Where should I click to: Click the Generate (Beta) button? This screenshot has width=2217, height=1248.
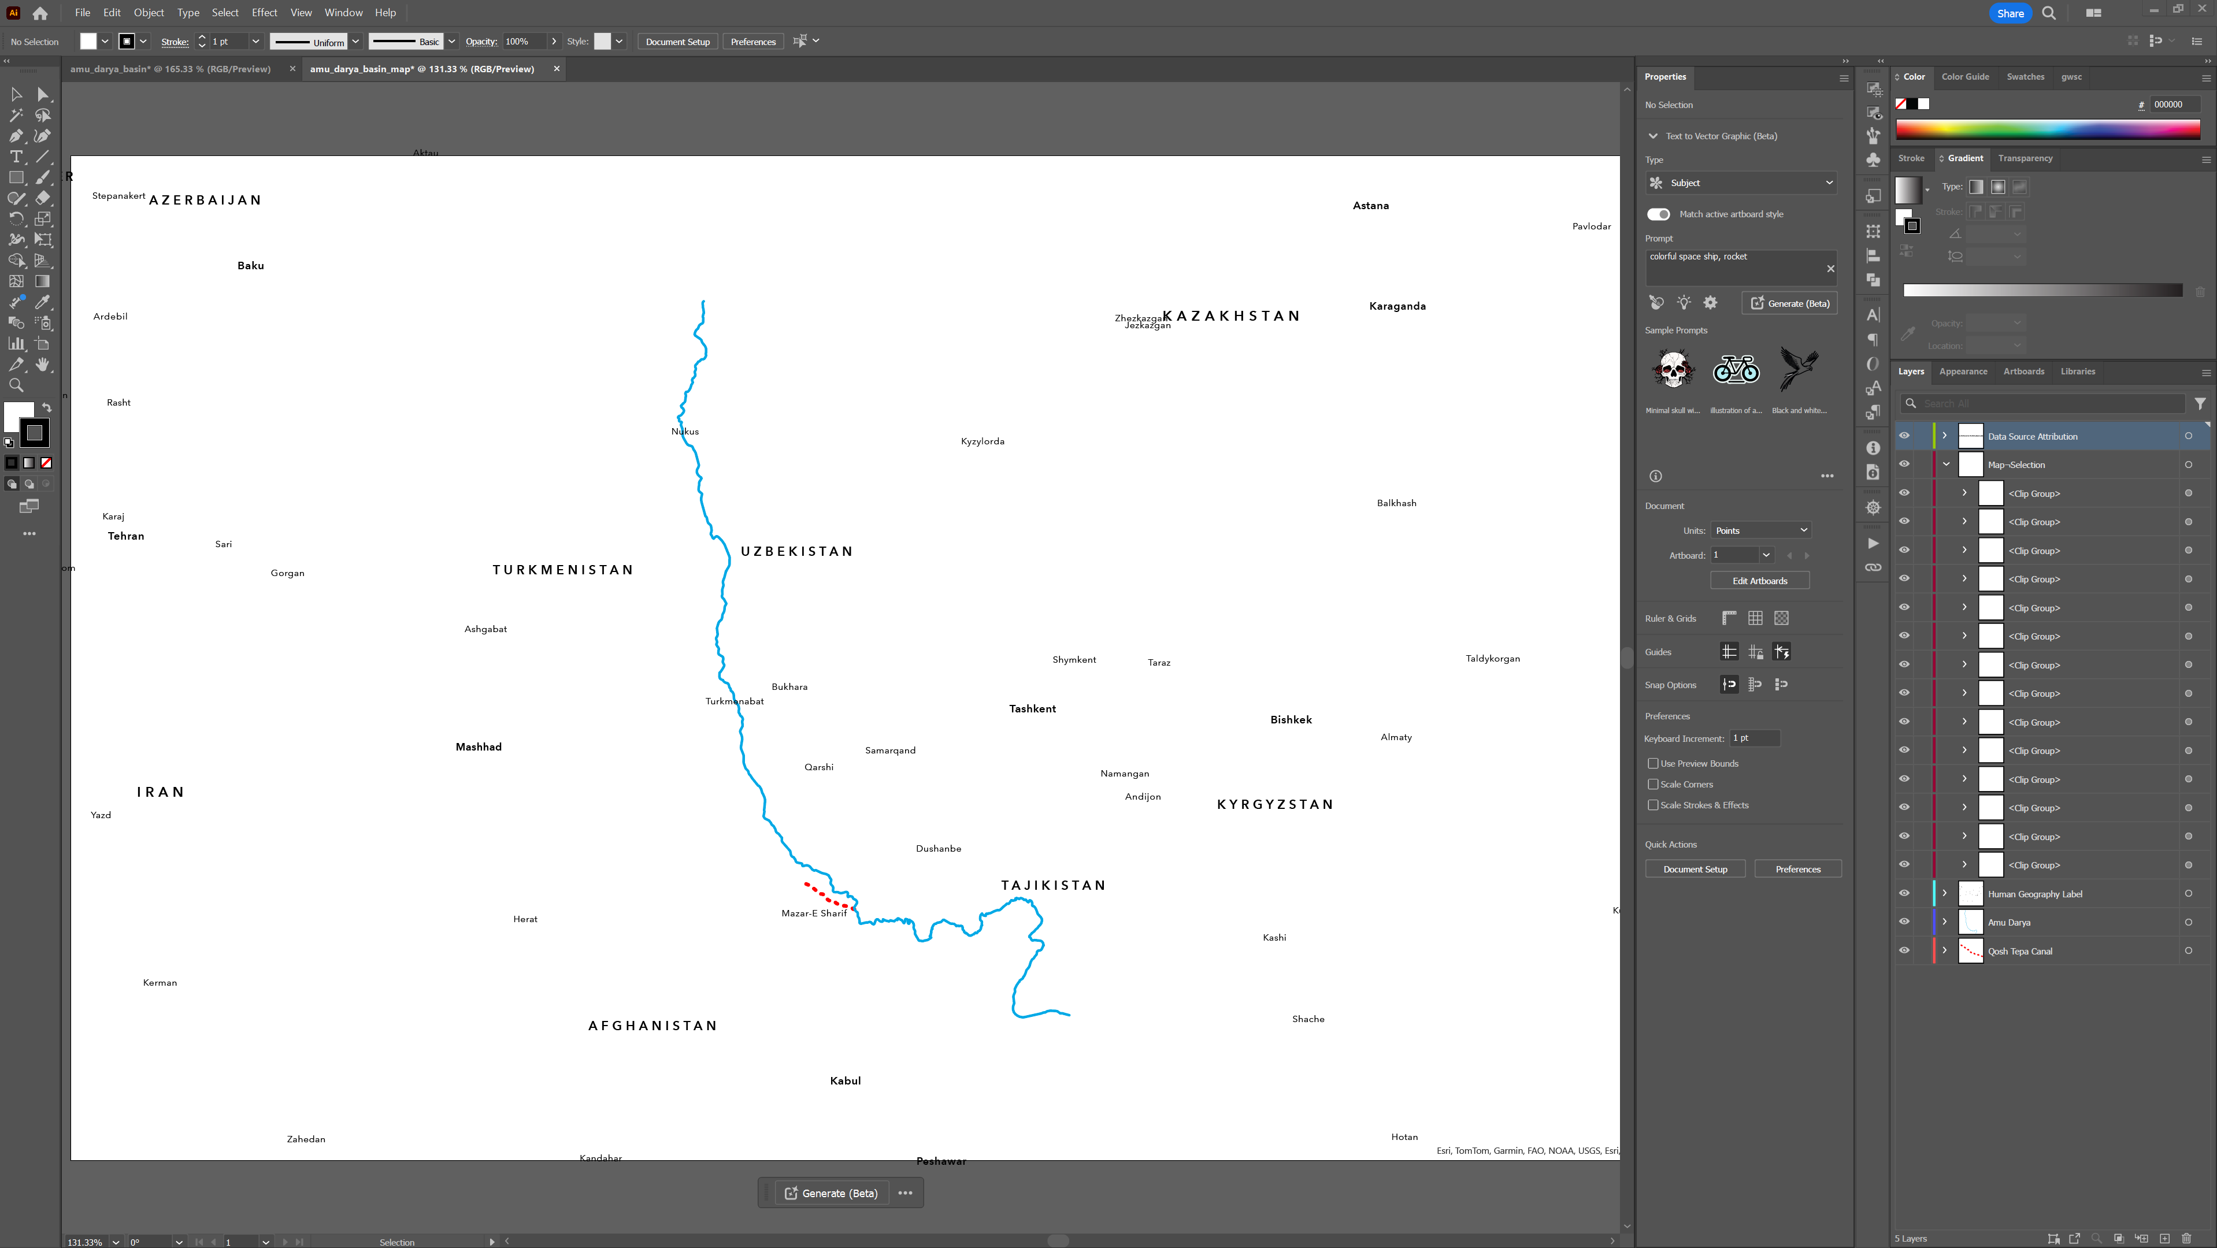point(1789,303)
